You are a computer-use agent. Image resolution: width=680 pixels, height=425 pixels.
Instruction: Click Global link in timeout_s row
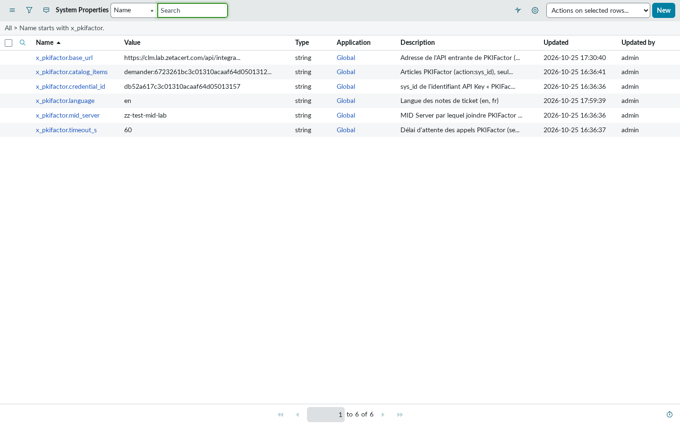346,130
